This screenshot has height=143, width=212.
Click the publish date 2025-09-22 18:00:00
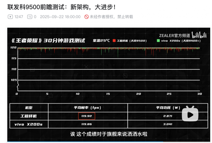(60, 17)
